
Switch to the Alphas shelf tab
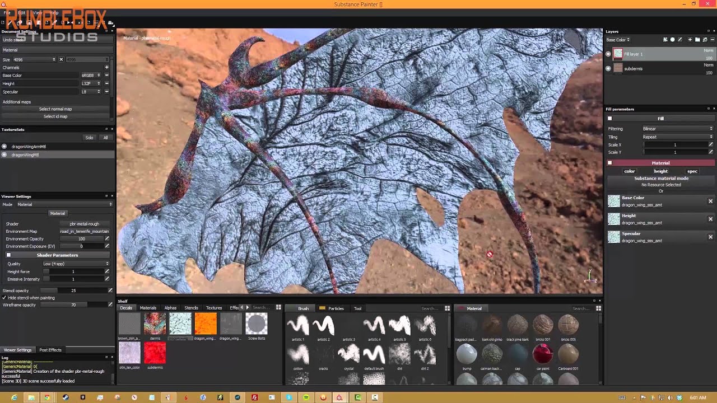170,308
